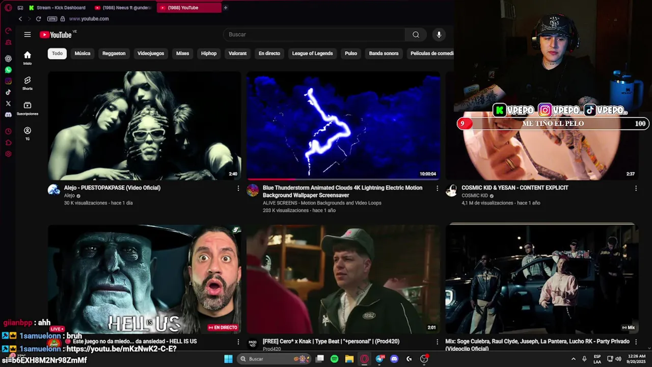Open GX Control speedometer icon in sidebar
Viewport: 652px width, 367px height.
[8, 31]
